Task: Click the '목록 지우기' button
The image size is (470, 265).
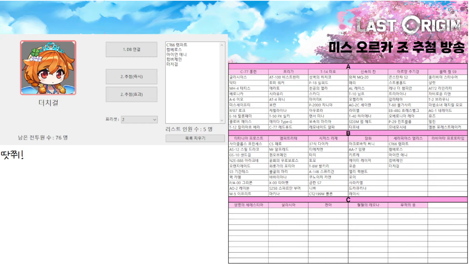Action: pos(195,139)
